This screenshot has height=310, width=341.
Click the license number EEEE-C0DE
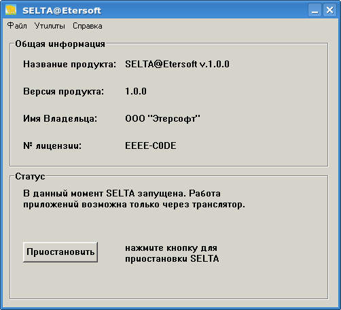coord(151,145)
